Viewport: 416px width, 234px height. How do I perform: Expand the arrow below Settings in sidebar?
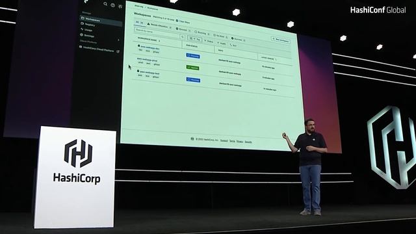click(118, 40)
